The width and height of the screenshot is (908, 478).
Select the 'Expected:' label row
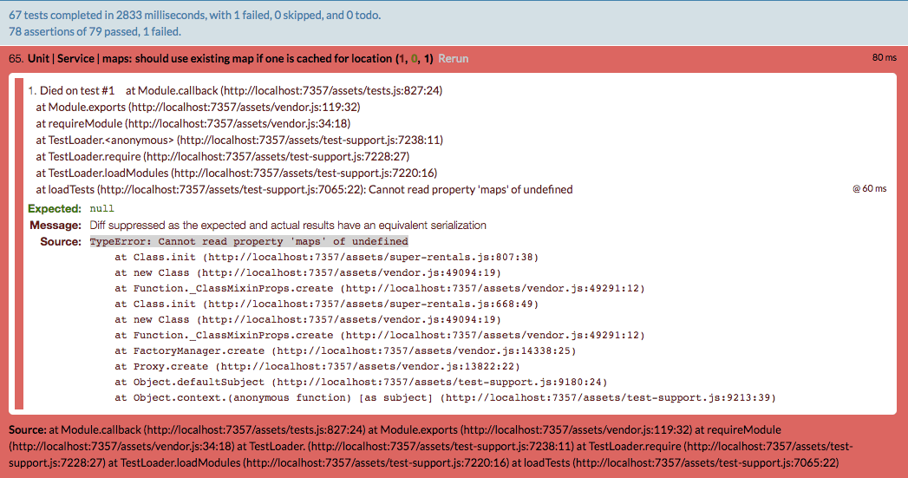click(55, 208)
